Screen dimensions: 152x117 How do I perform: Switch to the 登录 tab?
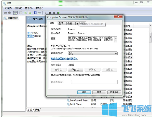tap(62, 23)
